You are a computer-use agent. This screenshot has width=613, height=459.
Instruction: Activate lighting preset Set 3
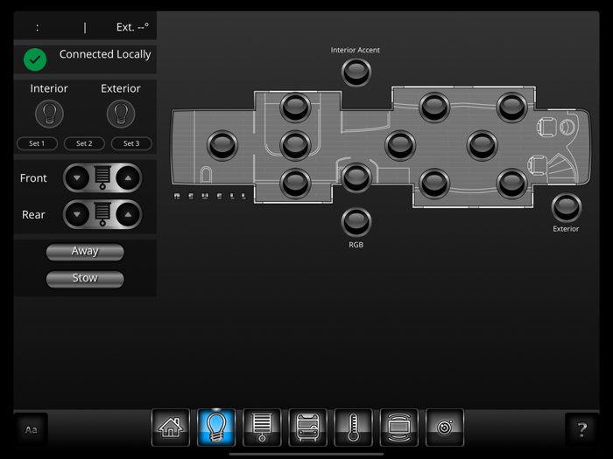pos(131,143)
